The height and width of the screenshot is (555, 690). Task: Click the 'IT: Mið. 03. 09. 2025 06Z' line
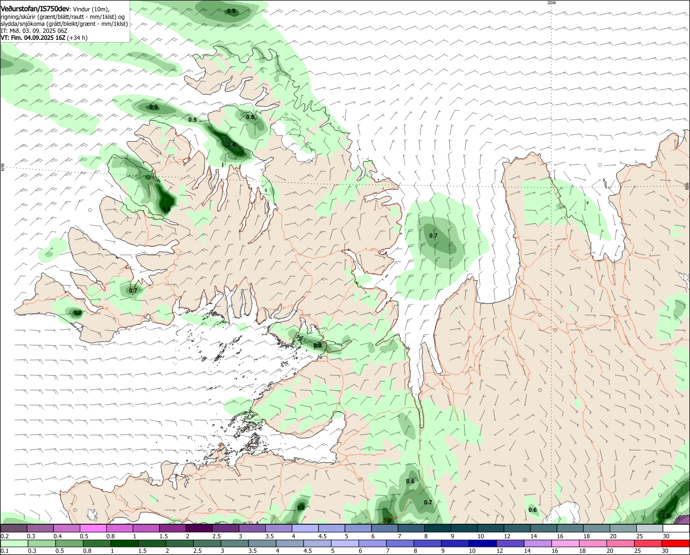pyautogui.click(x=33, y=31)
